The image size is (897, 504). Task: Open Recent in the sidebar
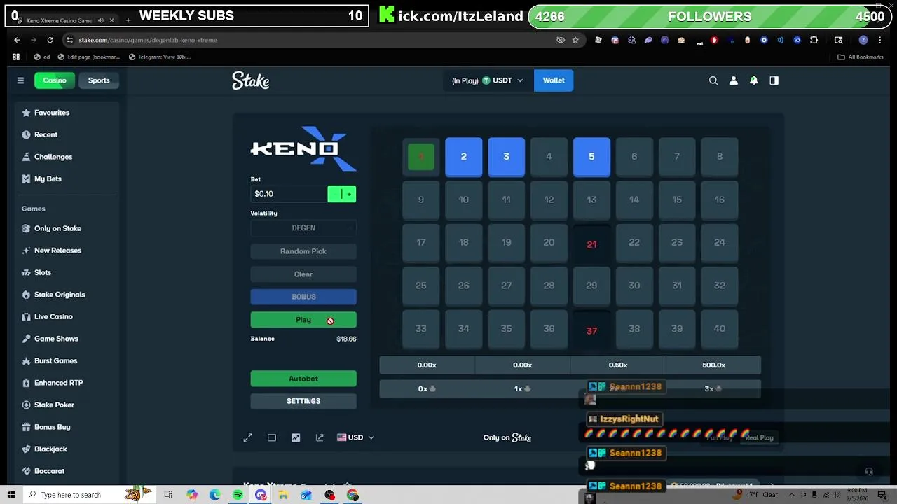click(x=46, y=134)
